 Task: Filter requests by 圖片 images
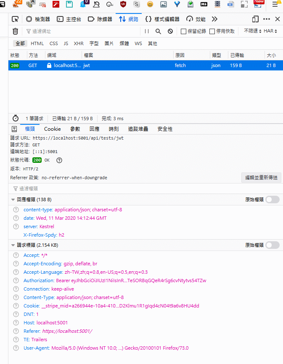109,43
